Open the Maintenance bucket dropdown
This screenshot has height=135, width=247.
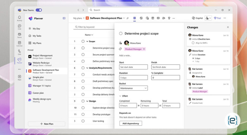tap(133, 88)
